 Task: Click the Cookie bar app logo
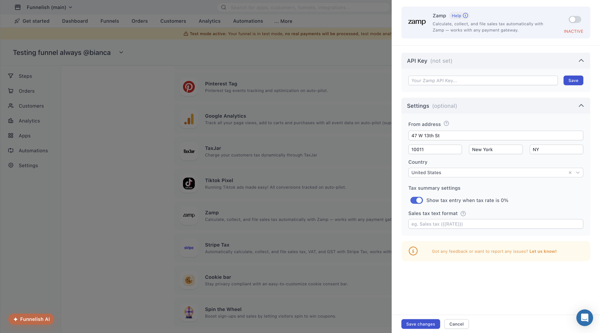(189, 280)
